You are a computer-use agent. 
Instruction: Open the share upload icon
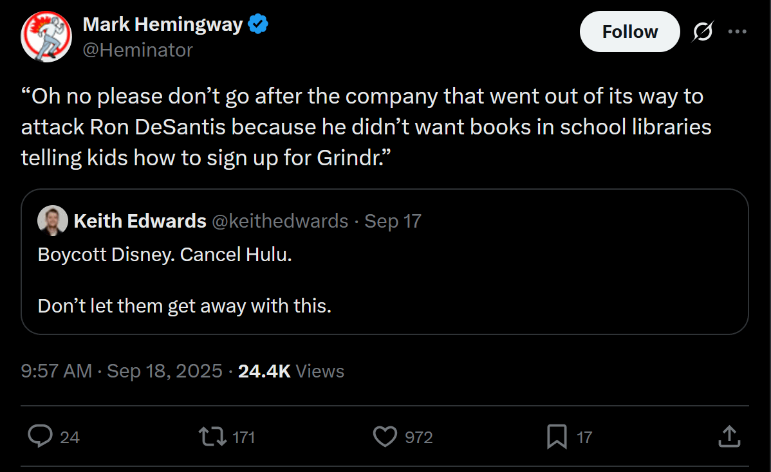tap(729, 436)
